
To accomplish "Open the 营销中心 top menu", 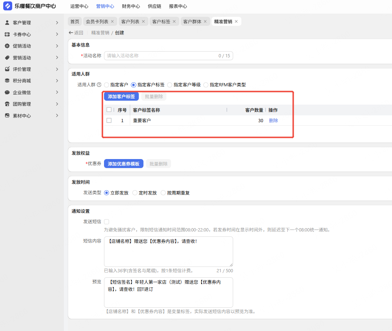I will [105, 6].
